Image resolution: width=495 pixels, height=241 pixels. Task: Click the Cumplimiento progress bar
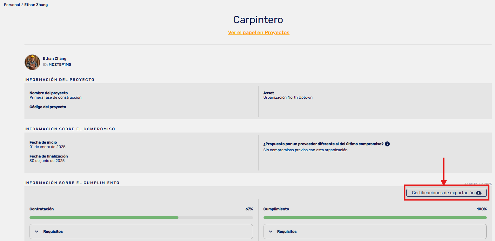click(x=375, y=218)
